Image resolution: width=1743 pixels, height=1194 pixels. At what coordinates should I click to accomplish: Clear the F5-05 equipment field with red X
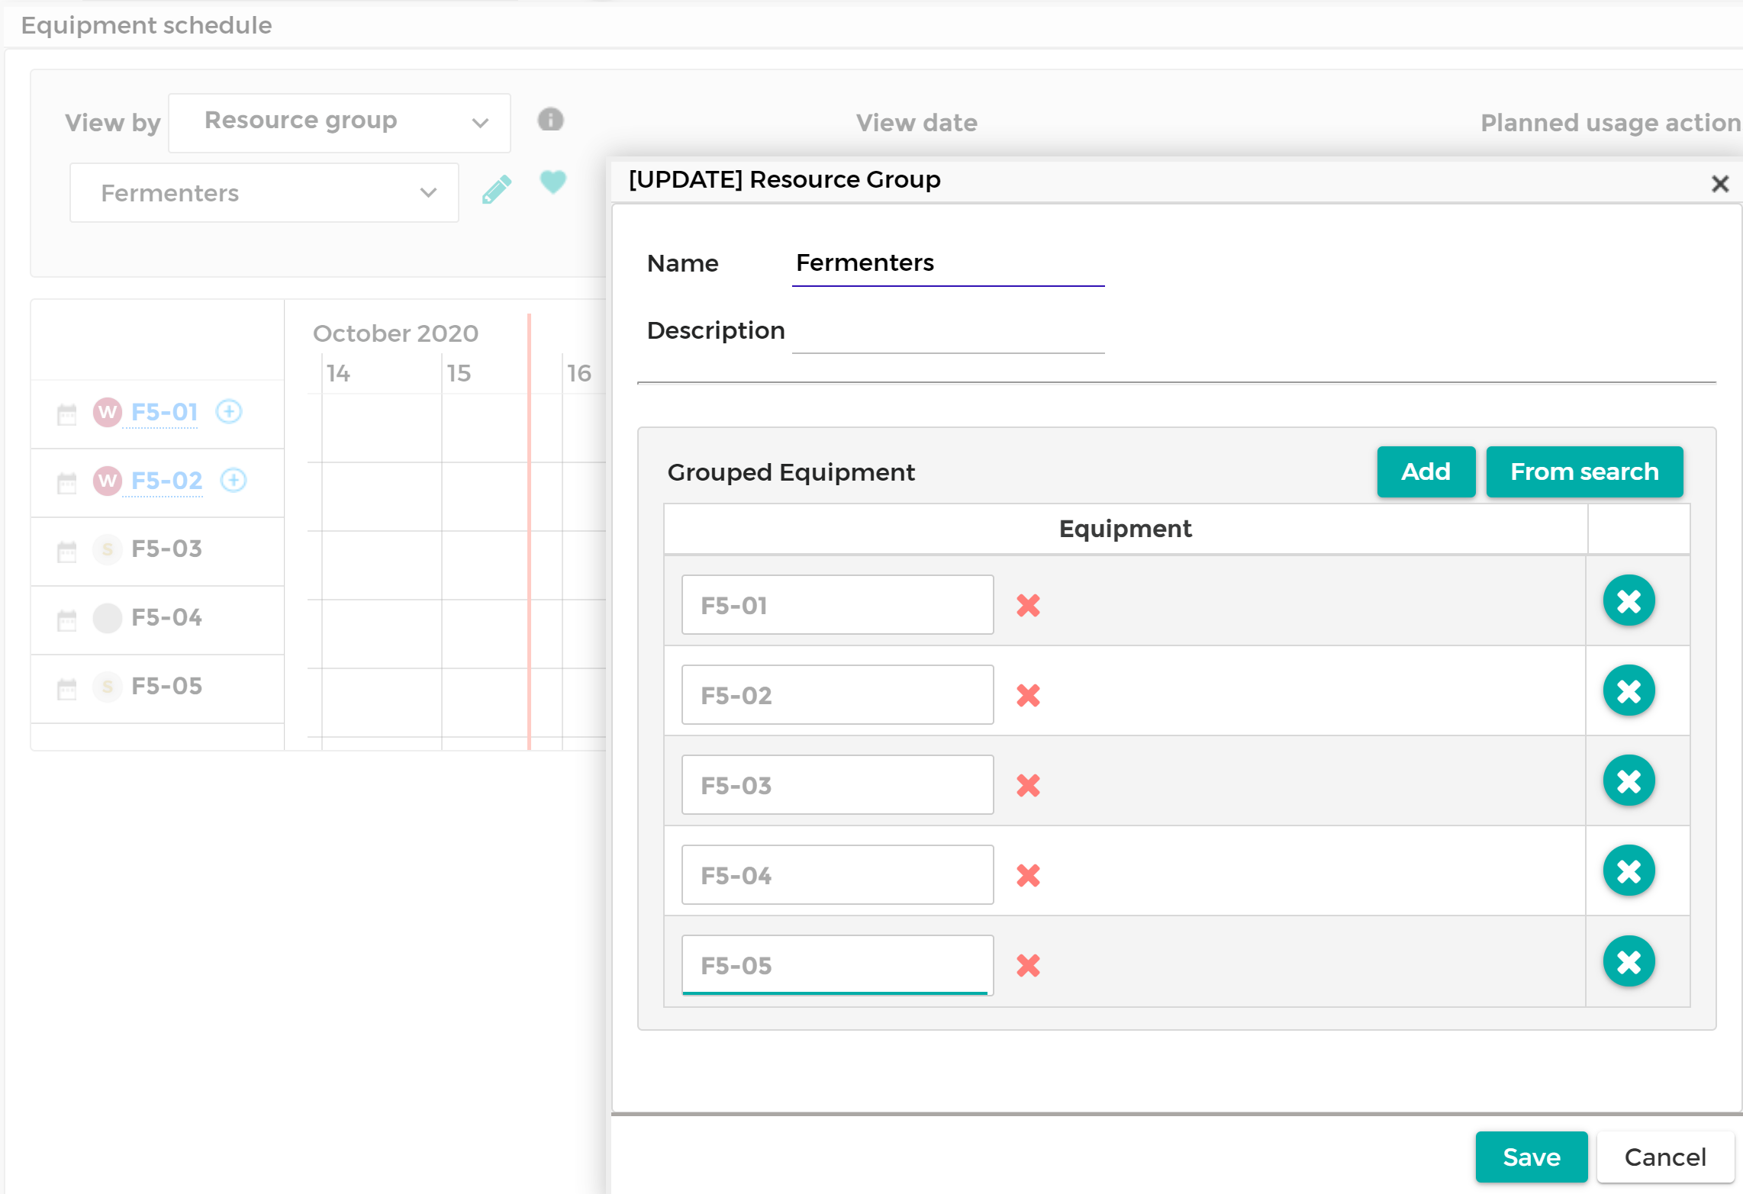click(x=1028, y=965)
